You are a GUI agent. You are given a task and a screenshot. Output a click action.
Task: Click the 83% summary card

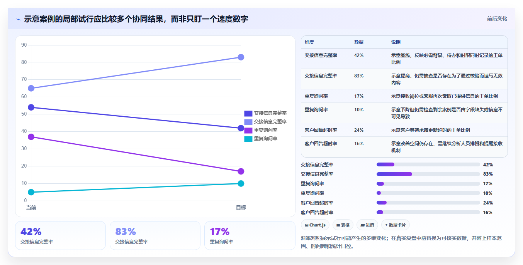tap(155, 235)
